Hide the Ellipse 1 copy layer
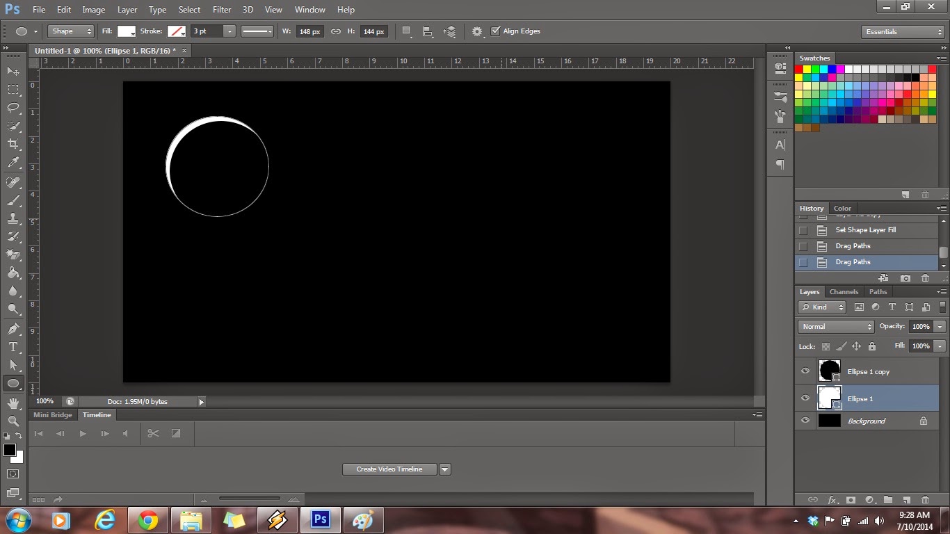Viewport: 950px width, 534px height. pos(805,371)
